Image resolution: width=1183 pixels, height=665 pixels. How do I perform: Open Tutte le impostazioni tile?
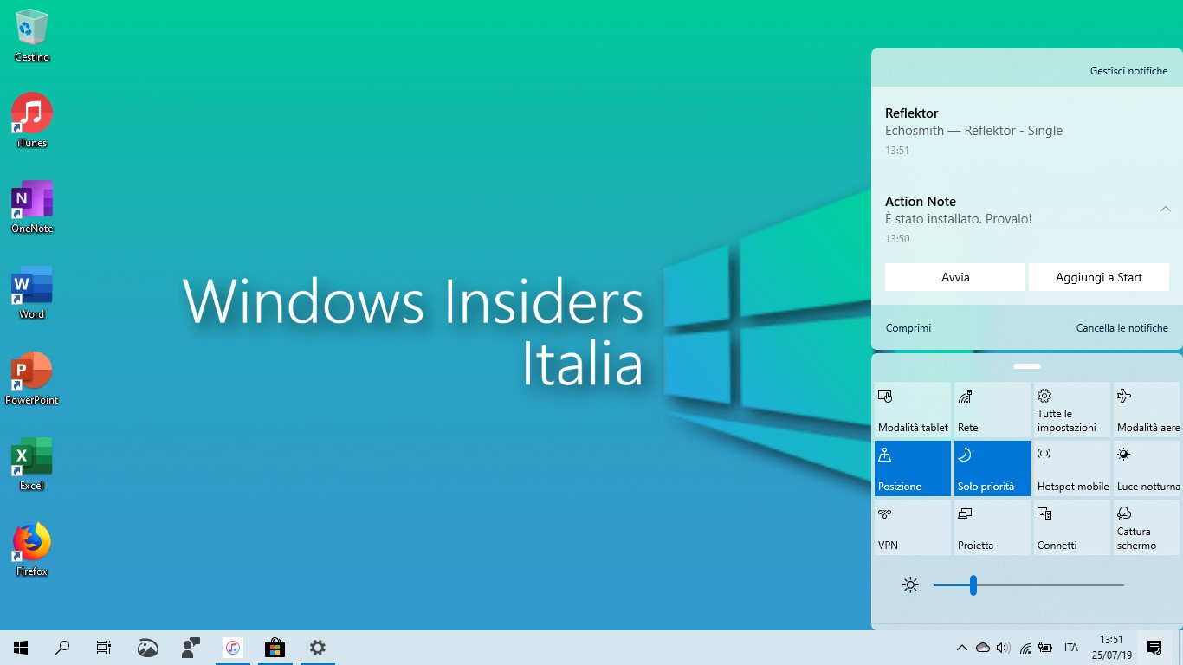[1072, 410]
